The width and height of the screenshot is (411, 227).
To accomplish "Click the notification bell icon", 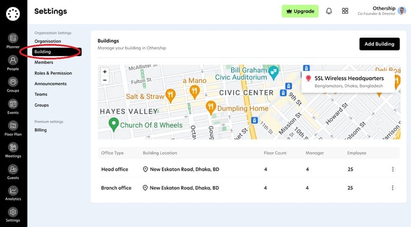I will pyautogui.click(x=329, y=11).
